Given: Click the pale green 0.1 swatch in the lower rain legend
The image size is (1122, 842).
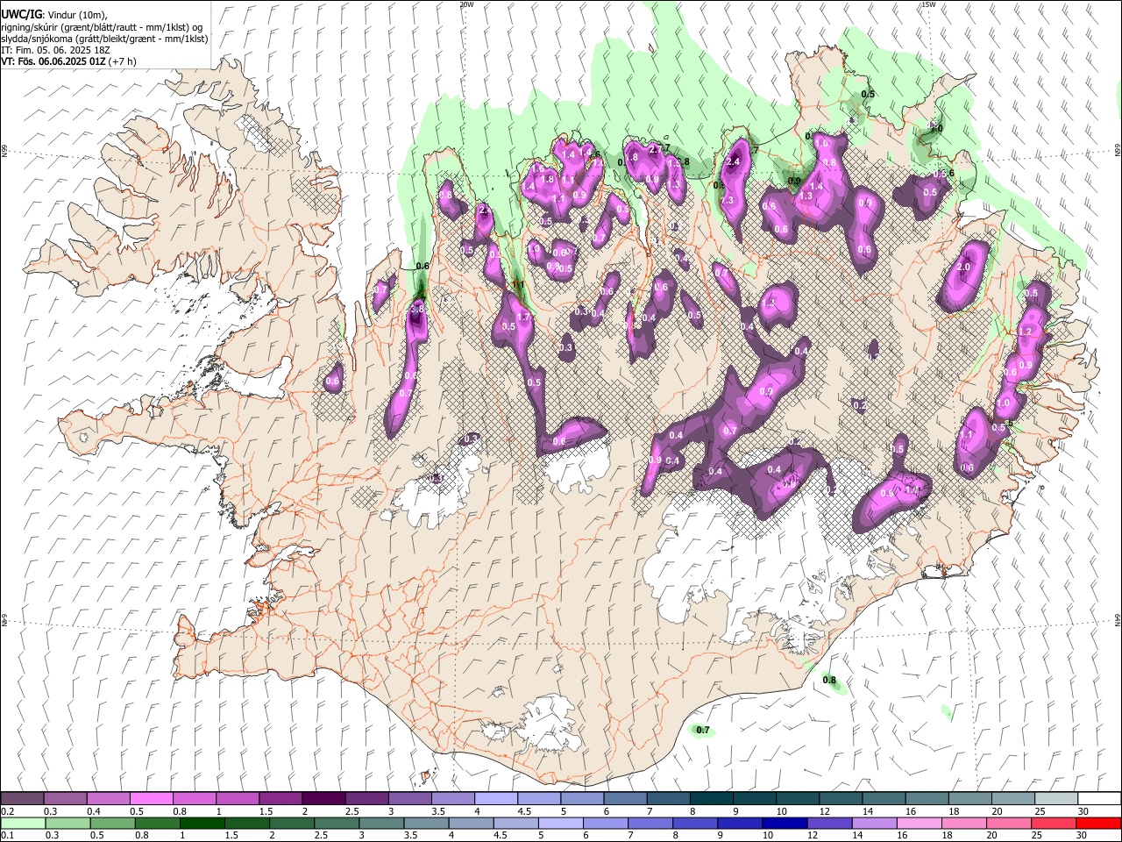Looking at the screenshot, I should [23, 823].
